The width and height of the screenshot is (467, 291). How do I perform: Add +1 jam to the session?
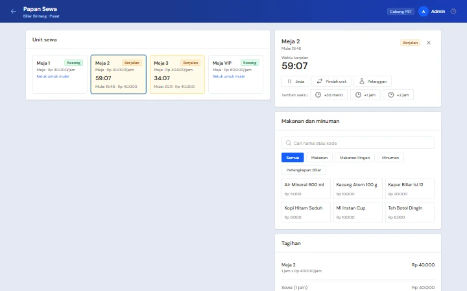pyautogui.click(x=365, y=95)
